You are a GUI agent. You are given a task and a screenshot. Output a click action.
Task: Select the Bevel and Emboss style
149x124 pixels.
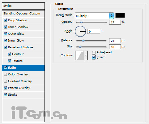pos(23,47)
